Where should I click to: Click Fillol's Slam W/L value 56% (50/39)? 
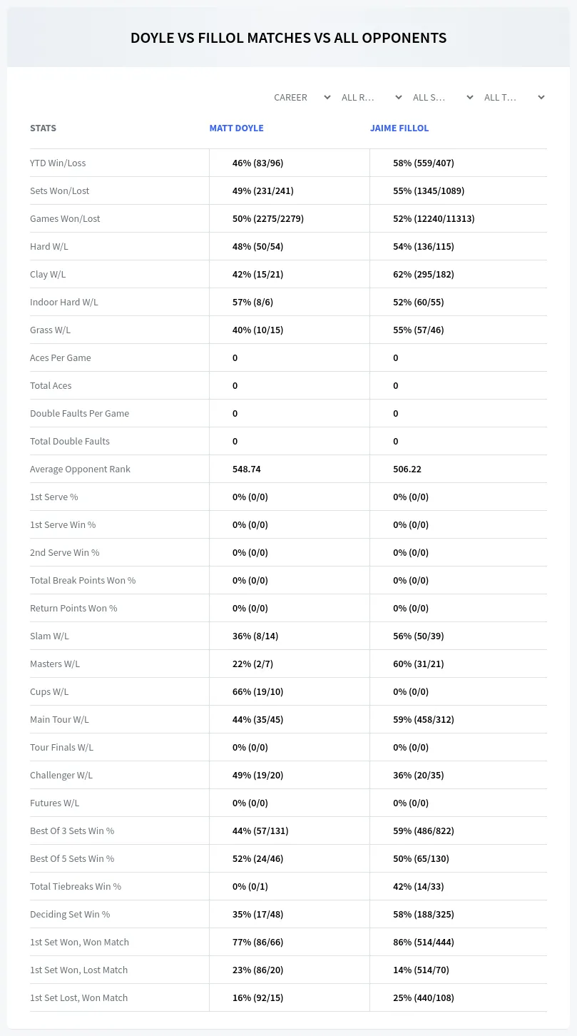click(419, 636)
